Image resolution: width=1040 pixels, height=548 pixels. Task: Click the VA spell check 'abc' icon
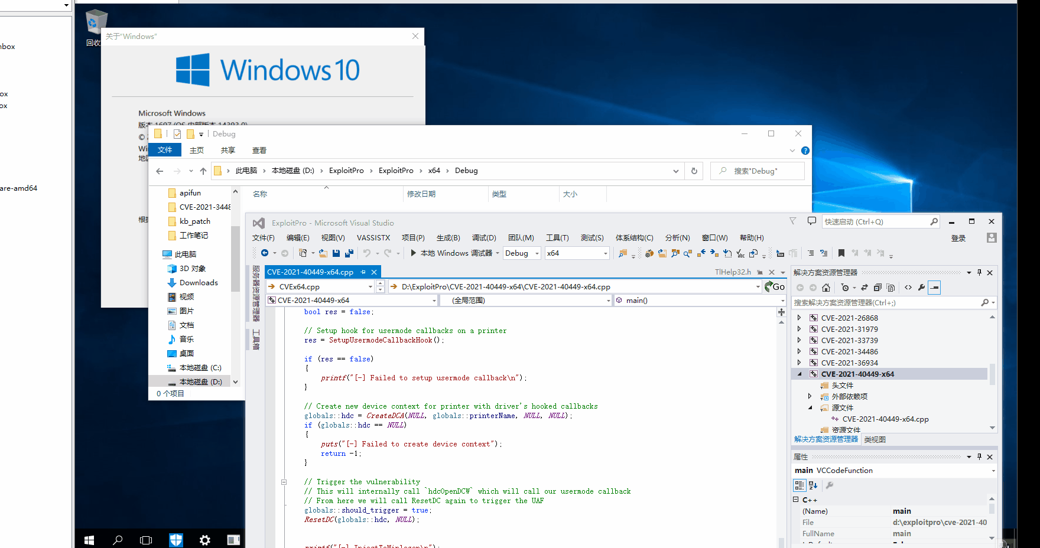(740, 253)
